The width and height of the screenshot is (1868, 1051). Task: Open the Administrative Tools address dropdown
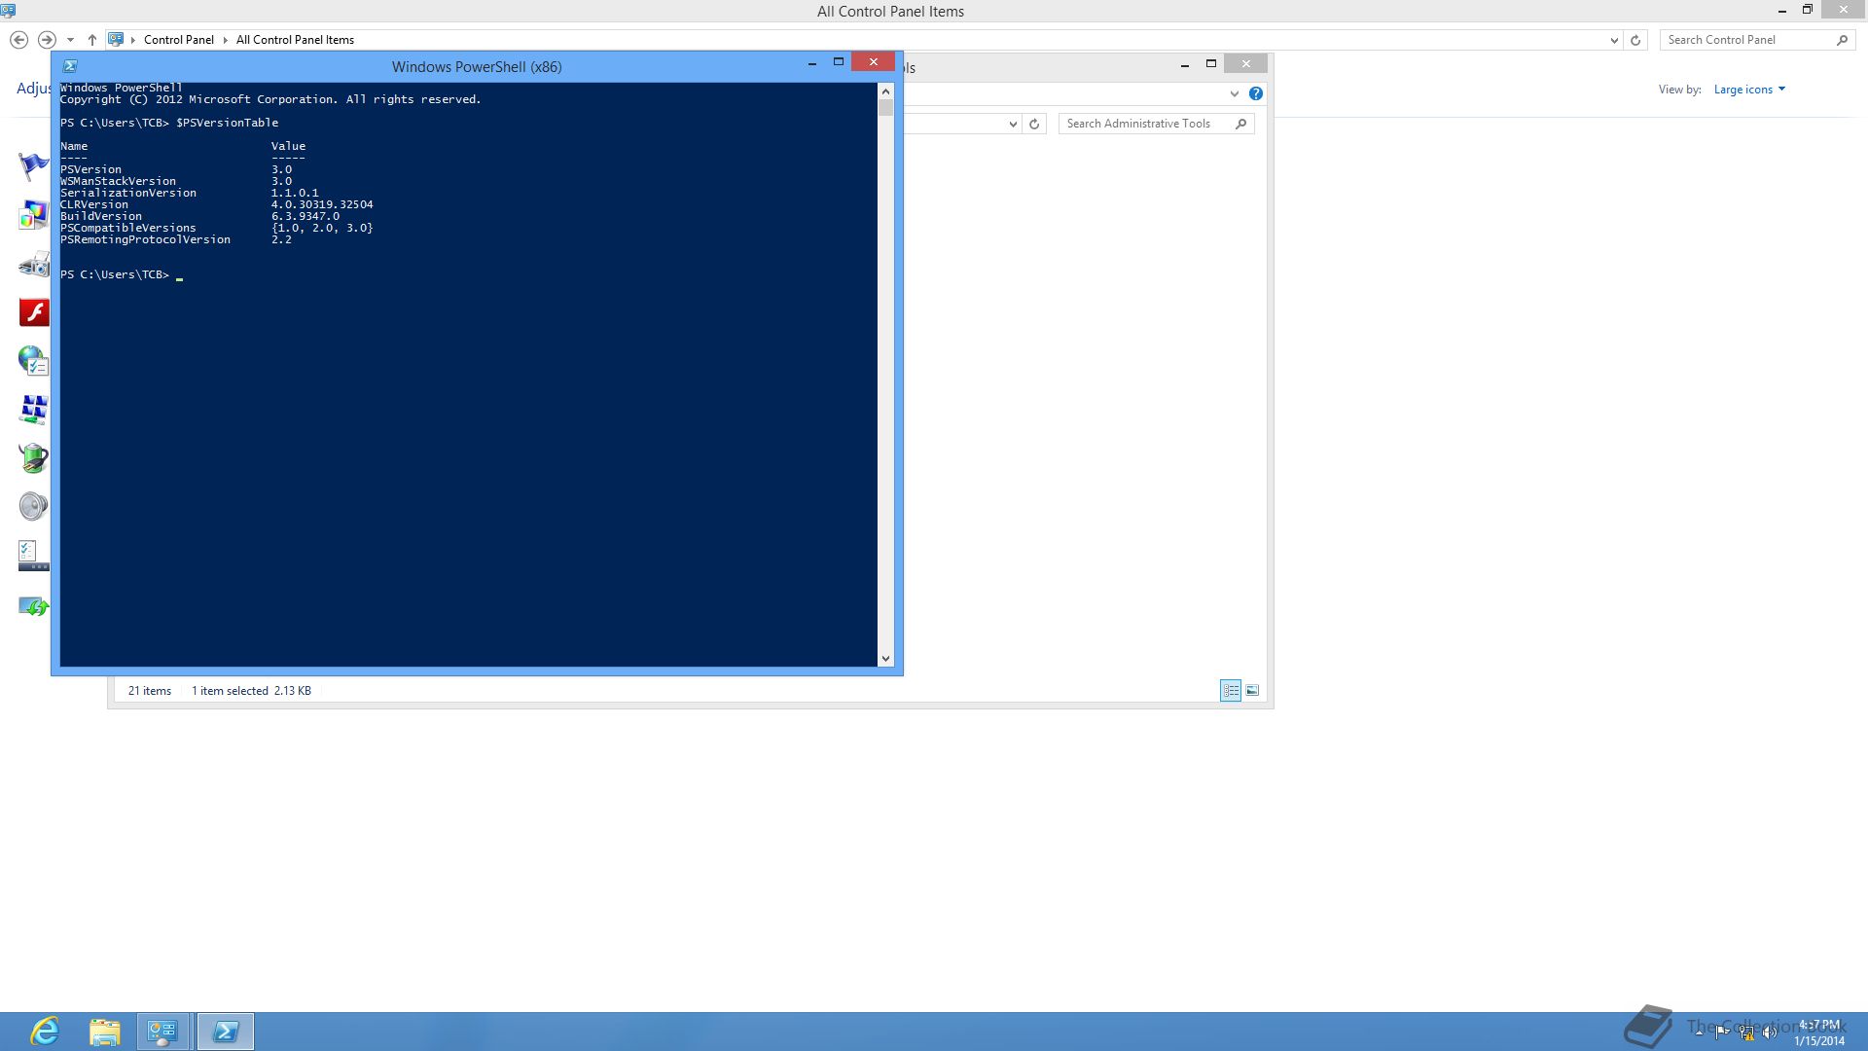tap(1013, 124)
